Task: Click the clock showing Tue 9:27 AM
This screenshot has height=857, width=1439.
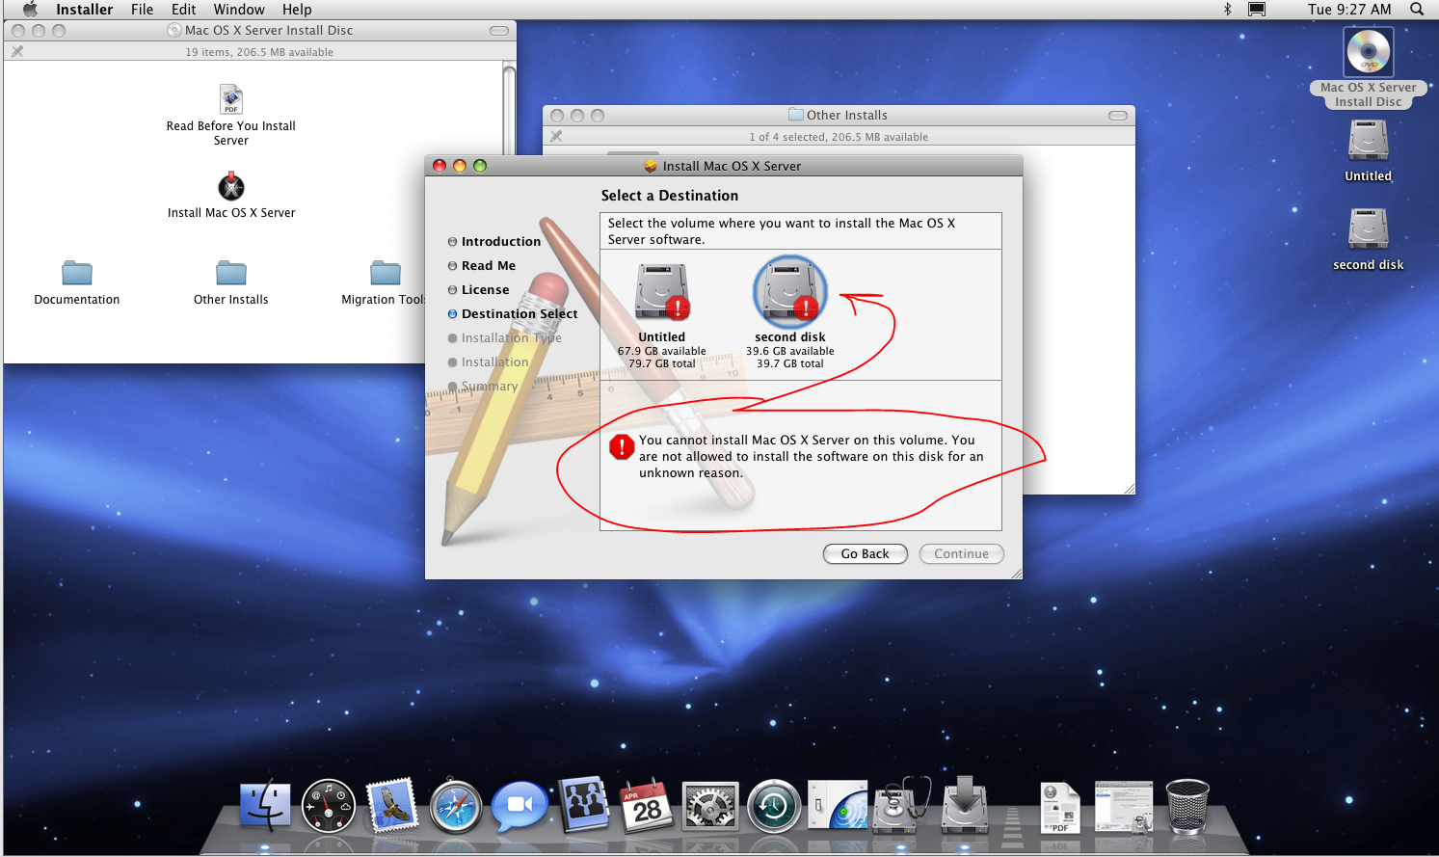Action: (1349, 10)
